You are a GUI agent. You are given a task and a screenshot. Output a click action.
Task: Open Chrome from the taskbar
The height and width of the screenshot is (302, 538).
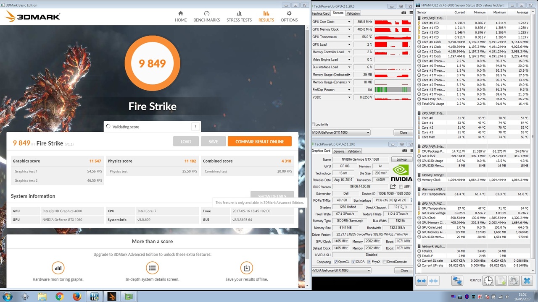[59, 297]
